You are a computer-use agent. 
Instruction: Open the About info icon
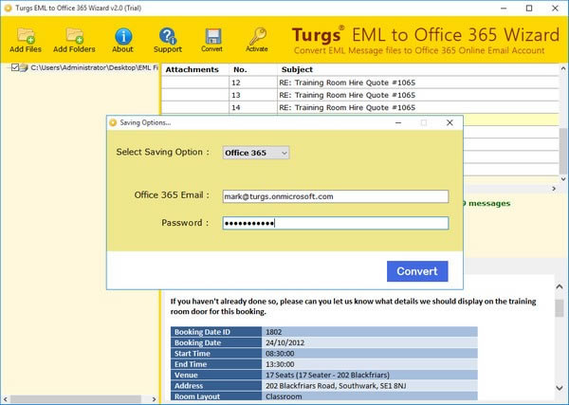pyautogui.click(x=122, y=37)
